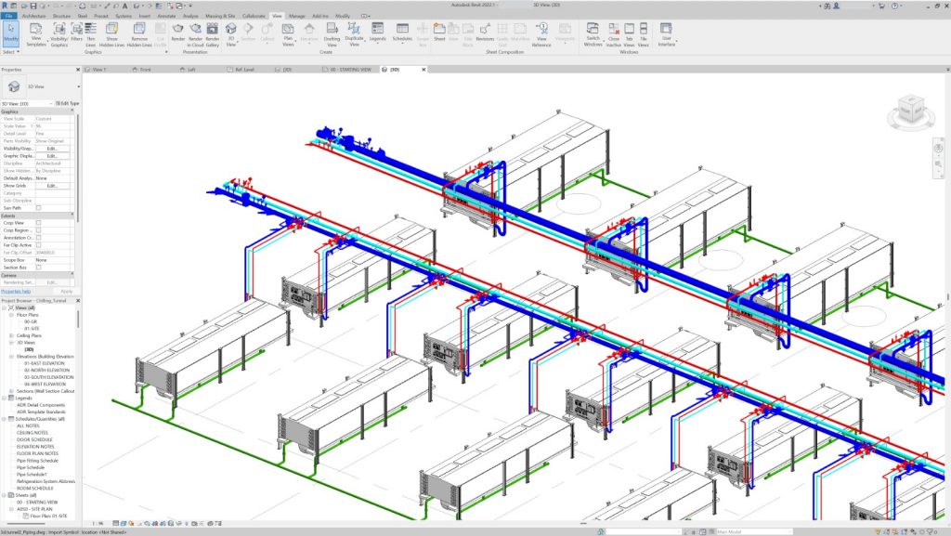Click the View Reference tool
951x536 pixels.
point(541,34)
